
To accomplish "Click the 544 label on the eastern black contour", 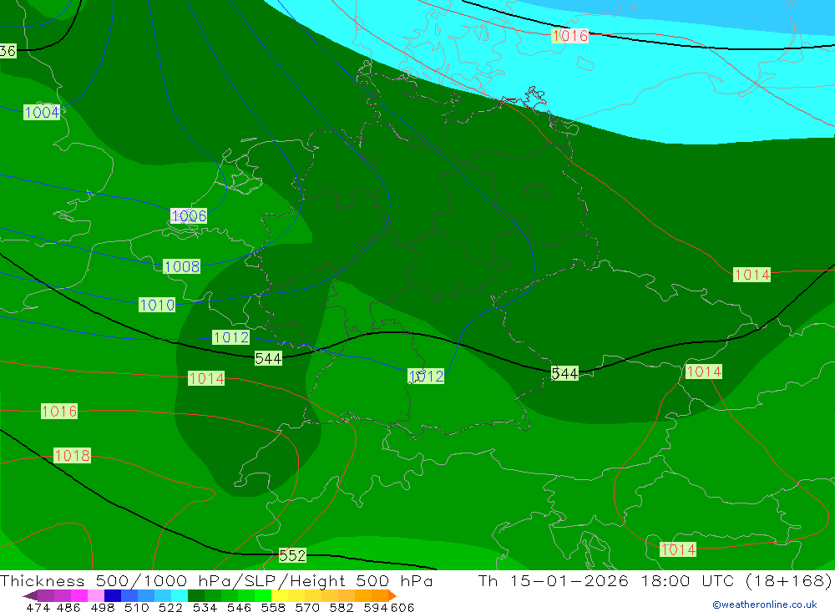I will pyautogui.click(x=564, y=373).
